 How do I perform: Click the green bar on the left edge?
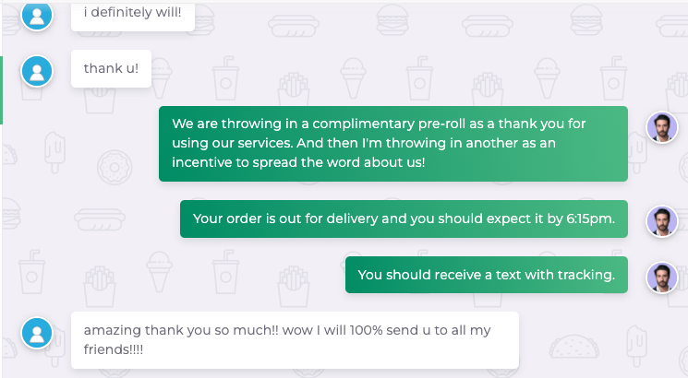[x=2, y=89]
